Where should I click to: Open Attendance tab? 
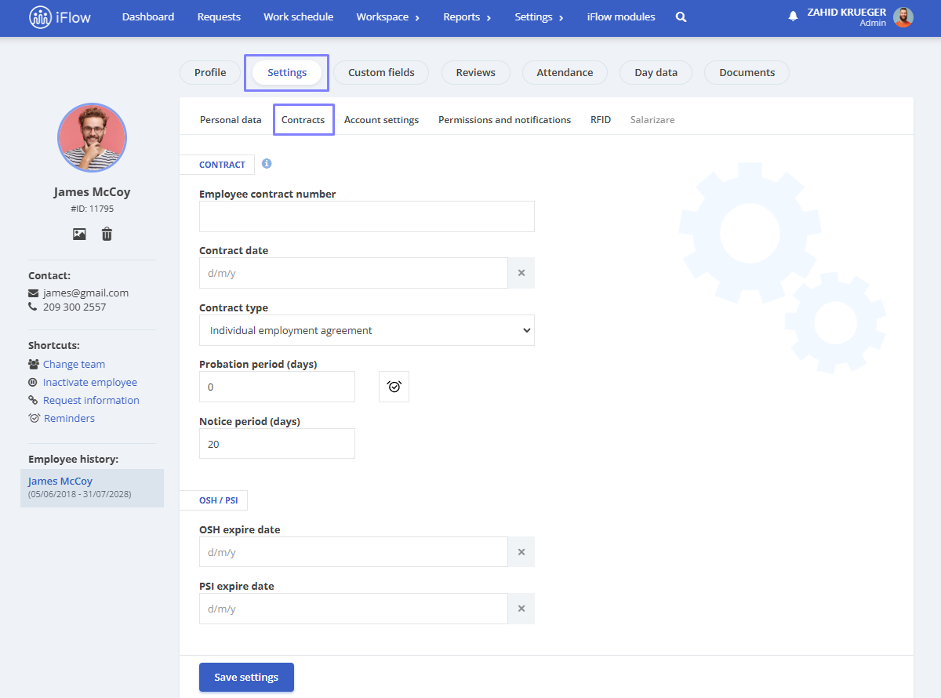point(565,72)
